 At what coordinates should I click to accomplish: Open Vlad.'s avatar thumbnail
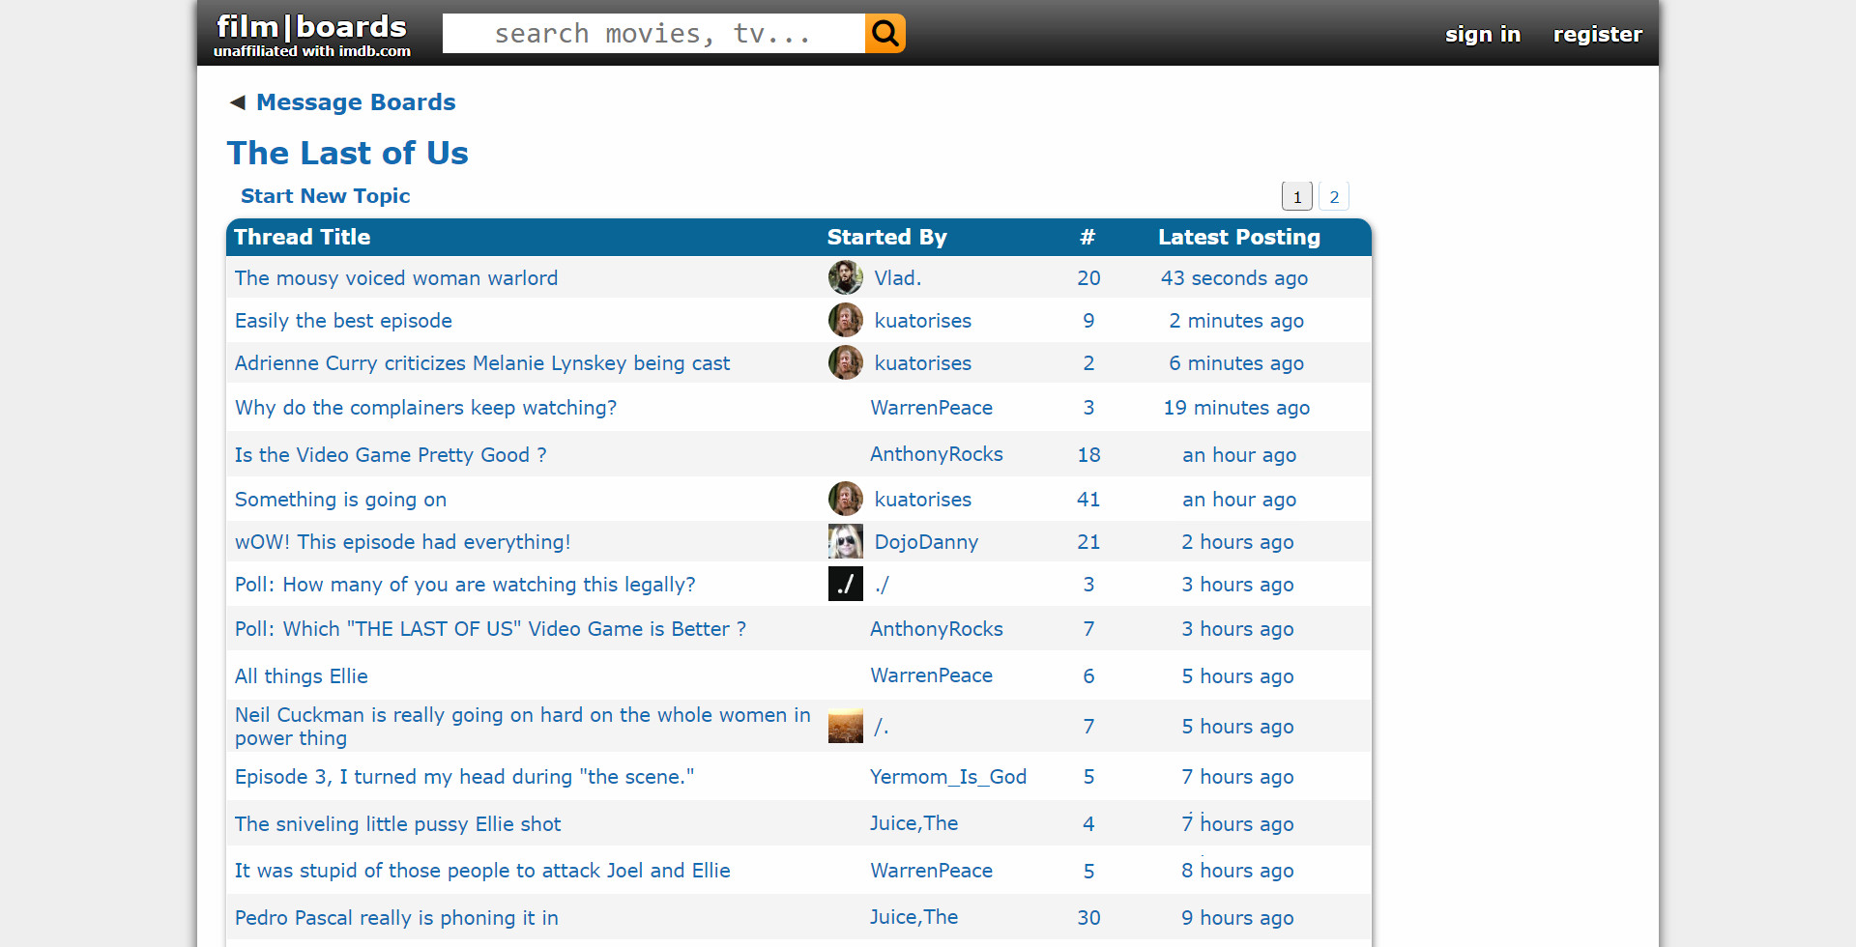click(x=845, y=278)
